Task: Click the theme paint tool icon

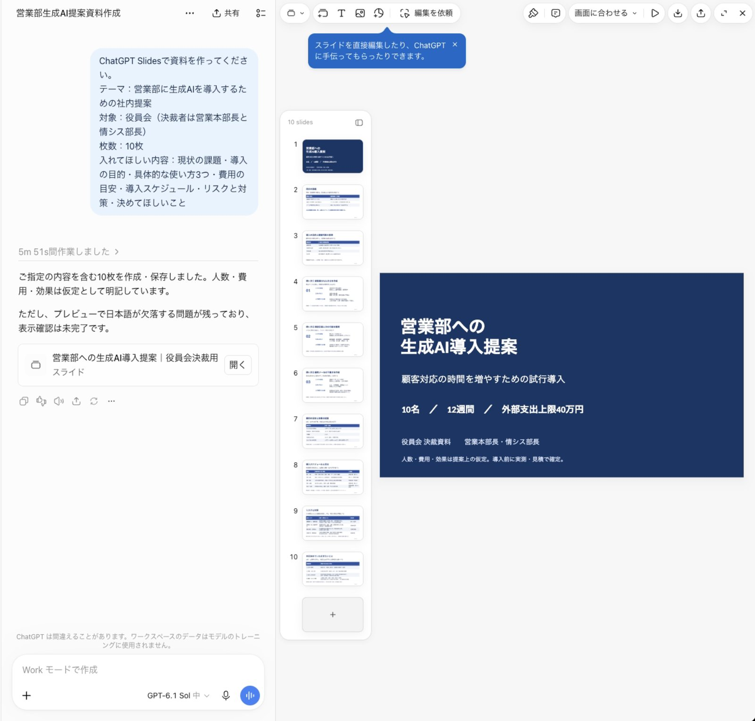Action: pos(533,13)
